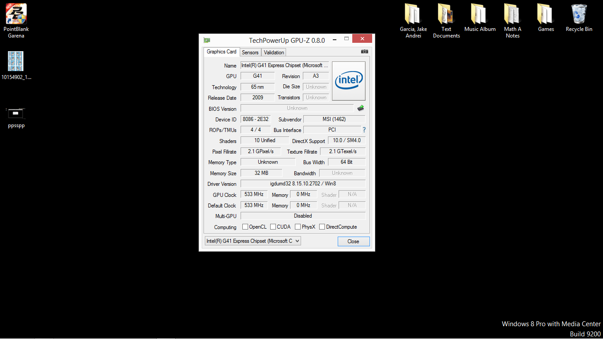Screen dimensions: 603x339
Task: Enable the OpenCL checkbox
Action: click(x=245, y=227)
